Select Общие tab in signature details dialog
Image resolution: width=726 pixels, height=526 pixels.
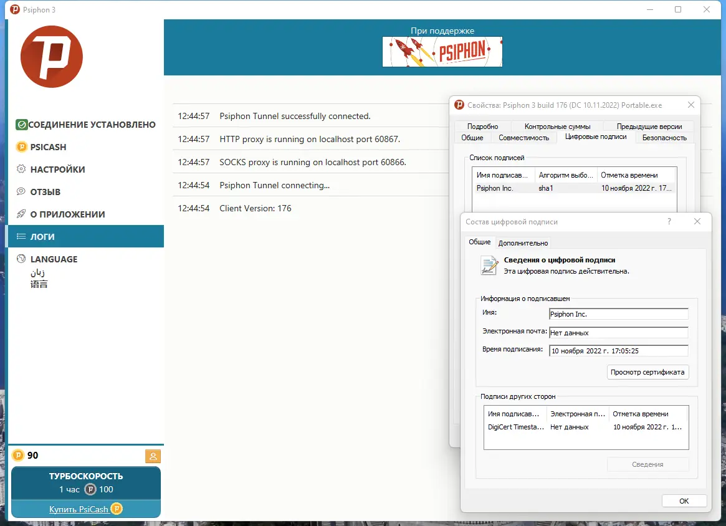(x=479, y=242)
